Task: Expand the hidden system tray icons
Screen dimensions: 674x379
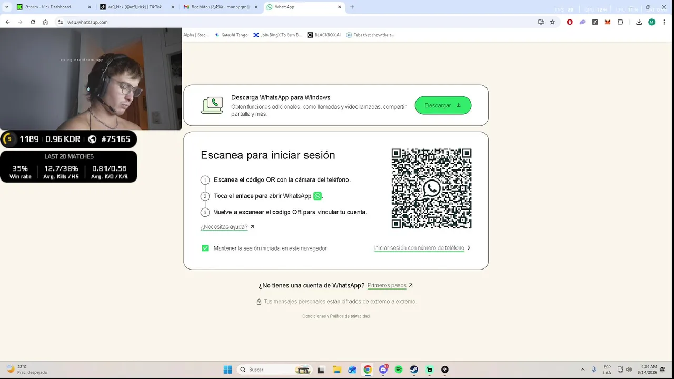Action: click(x=582, y=370)
